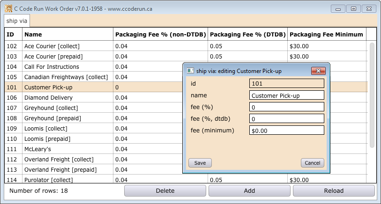Focus the fee (%) input field
Screen dimensions: 381x204
click(x=286, y=107)
